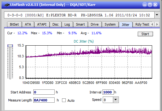The height and width of the screenshot is (111, 162).
Task: Click the y-axis label 10.3
Action: click(21, 56)
